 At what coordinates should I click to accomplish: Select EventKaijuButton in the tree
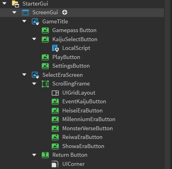pyautogui.click(x=84, y=102)
